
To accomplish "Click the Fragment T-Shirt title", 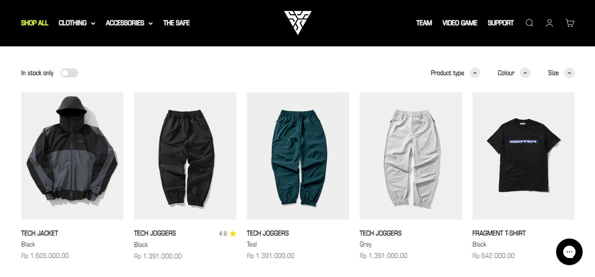I will [x=499, y=233].
